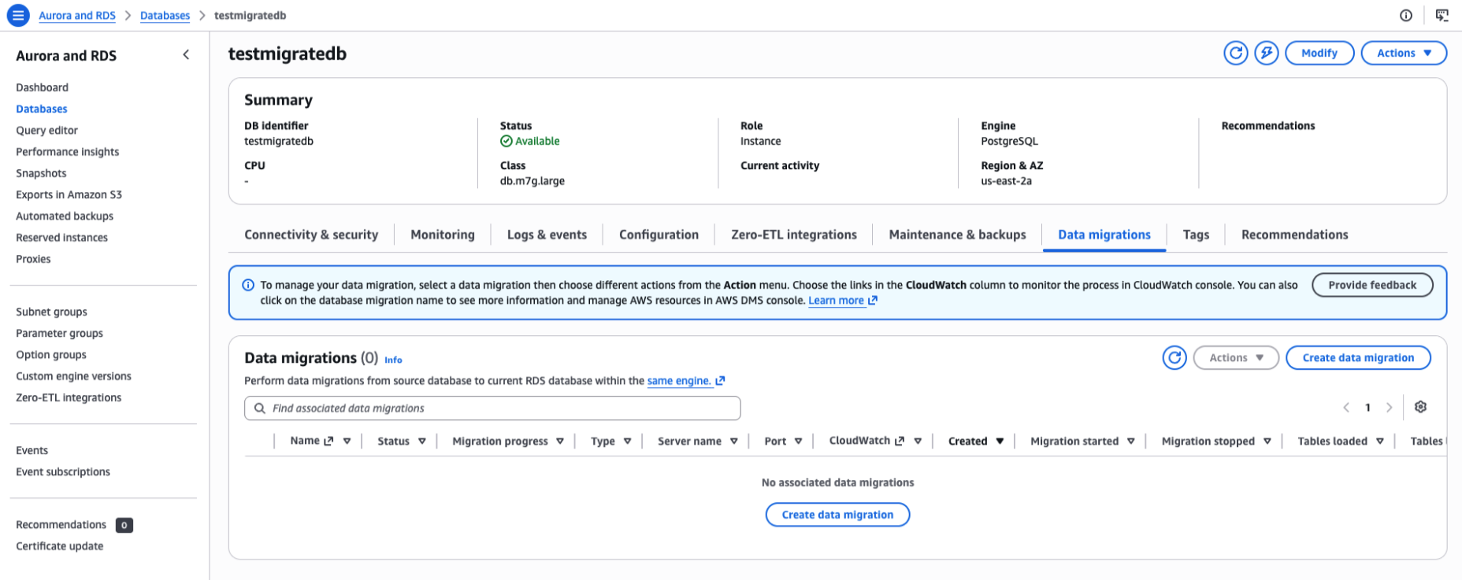Open the Configuration tab
The image size is (1462, 580).
[x=659, y=235]
